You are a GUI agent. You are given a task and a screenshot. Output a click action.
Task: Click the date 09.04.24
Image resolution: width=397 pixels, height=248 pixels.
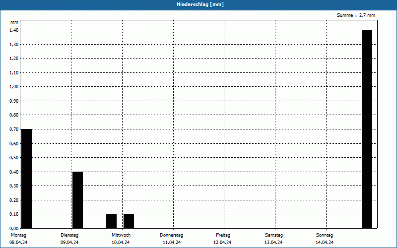tap(69, 243)
